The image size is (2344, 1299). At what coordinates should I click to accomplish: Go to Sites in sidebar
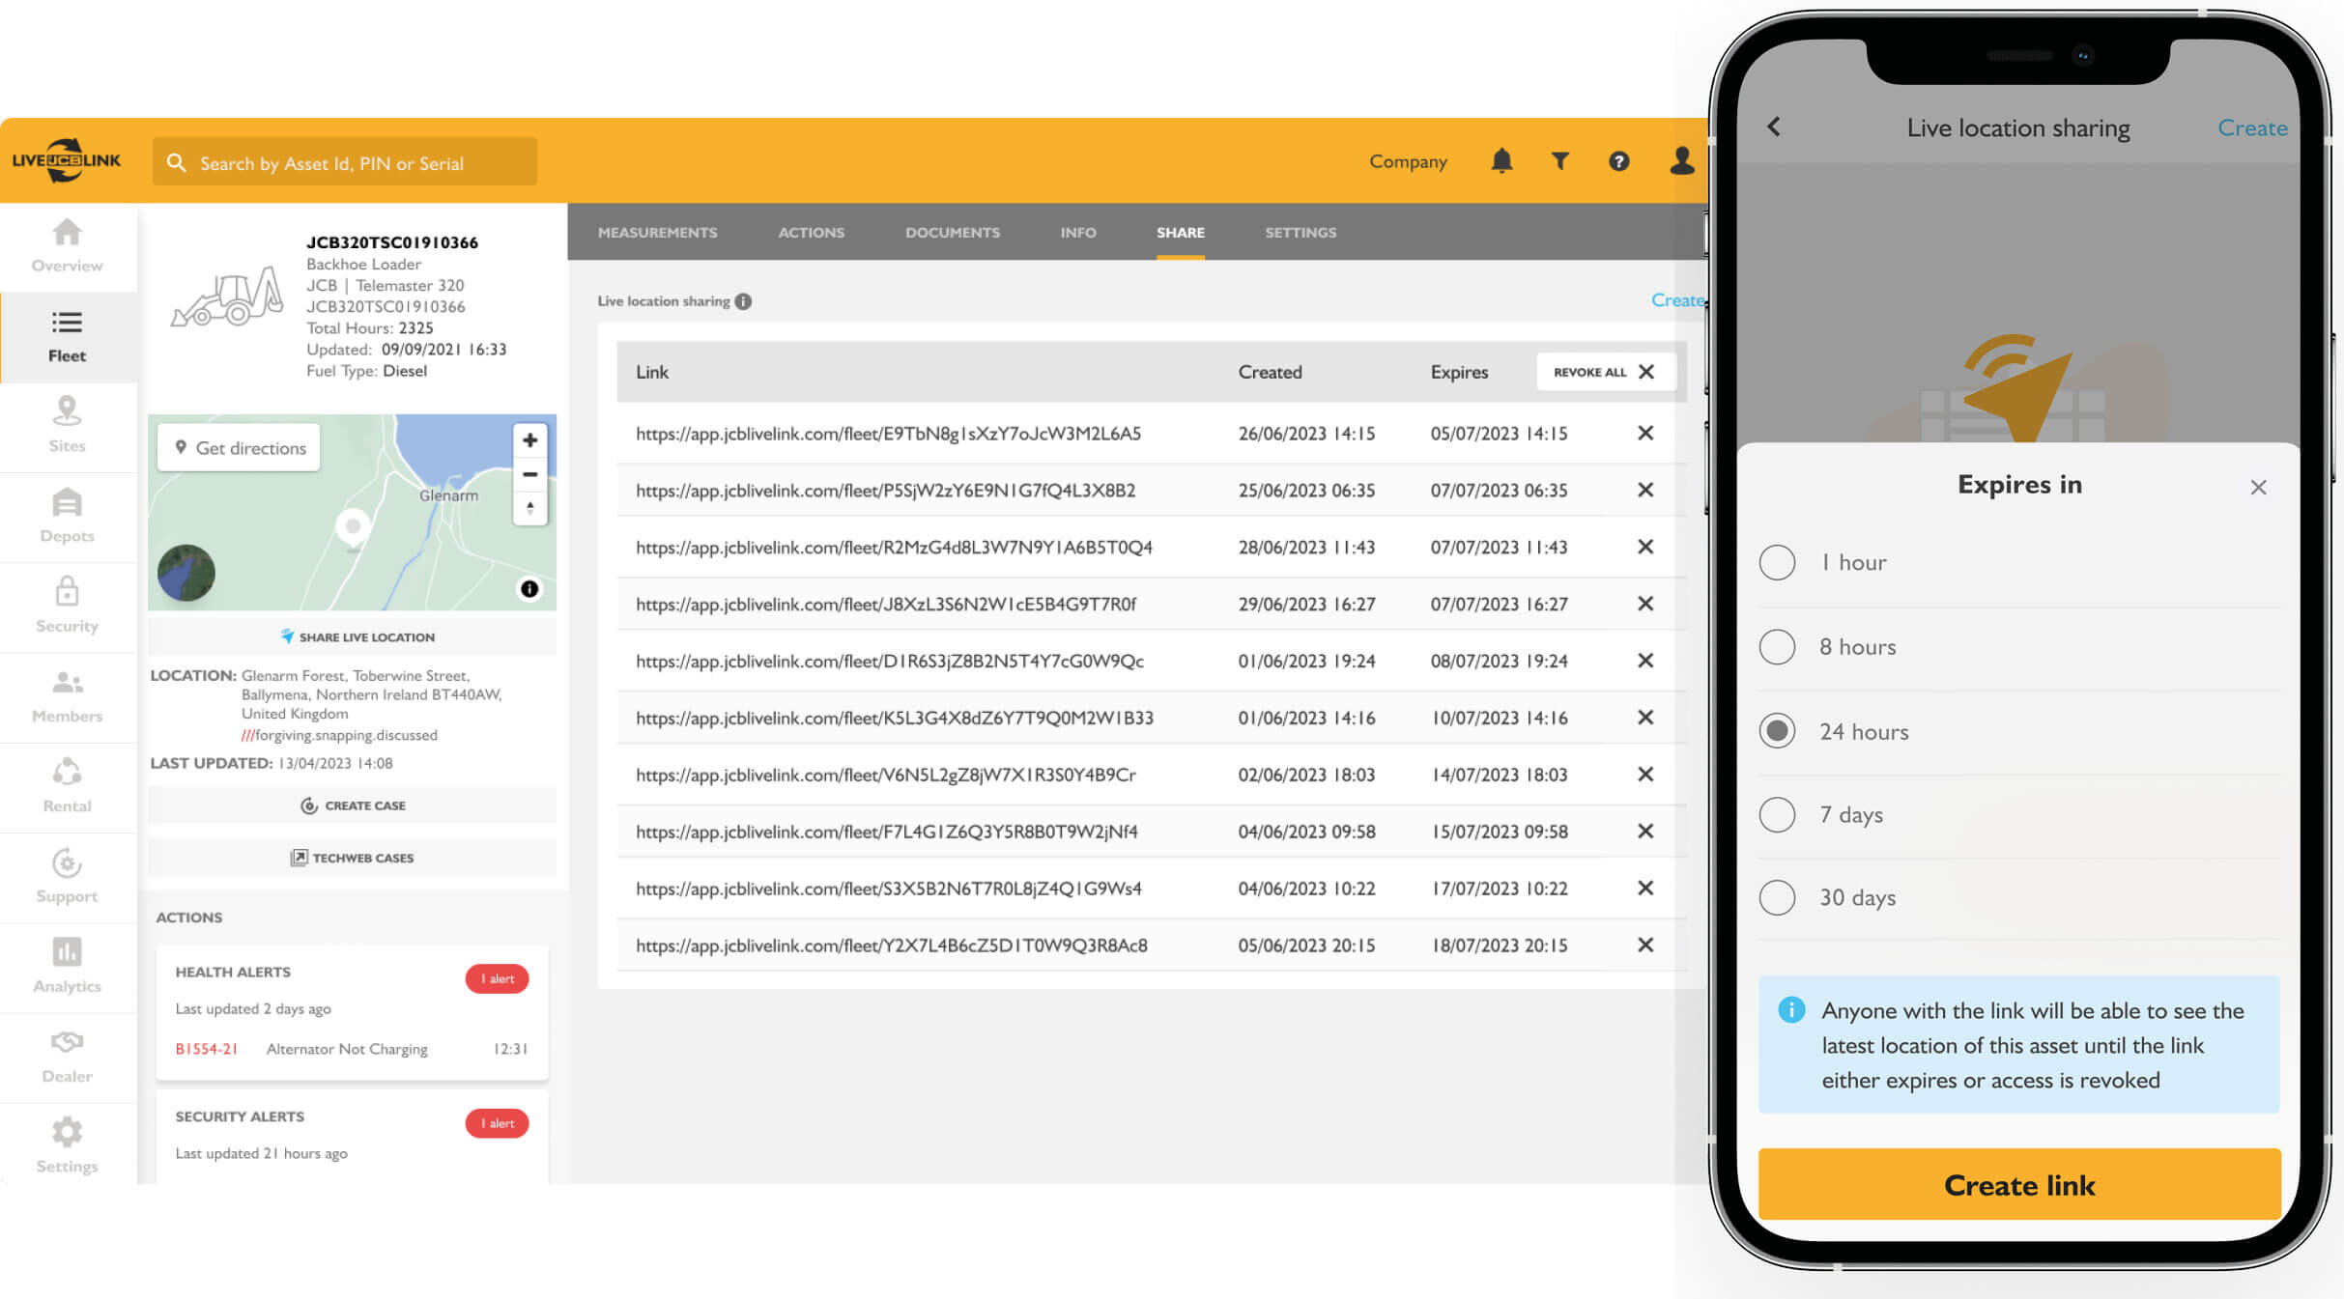click(67, 426)
